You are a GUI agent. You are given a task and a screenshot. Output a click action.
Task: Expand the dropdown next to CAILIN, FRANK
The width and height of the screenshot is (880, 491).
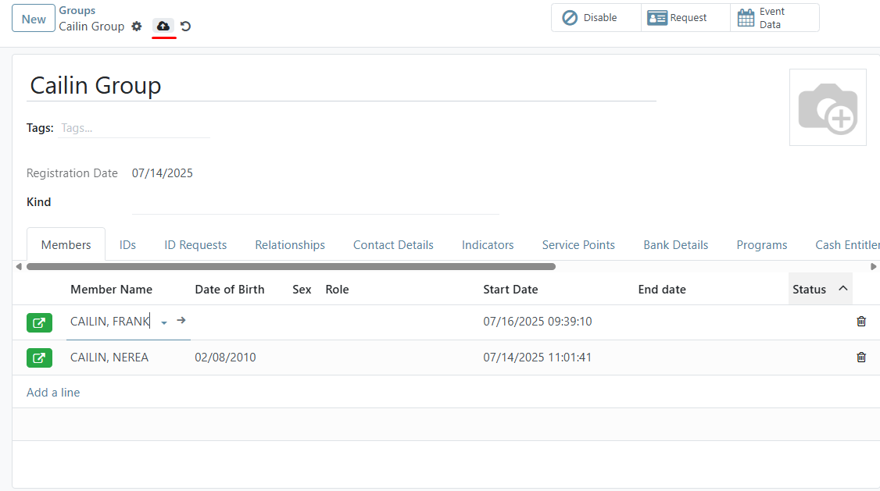click(164, 322)
